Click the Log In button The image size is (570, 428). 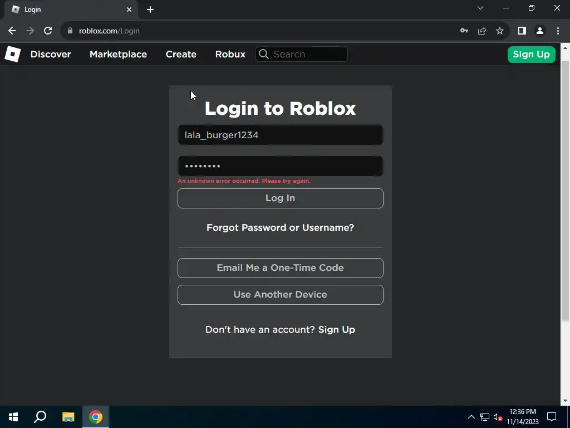(281, 198)
